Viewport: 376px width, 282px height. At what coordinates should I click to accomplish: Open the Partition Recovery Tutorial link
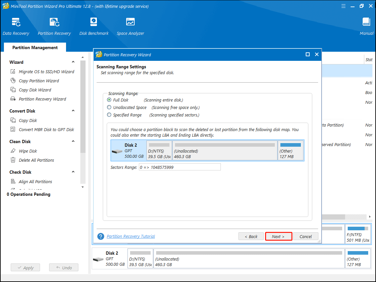click(x=131, y=236)
